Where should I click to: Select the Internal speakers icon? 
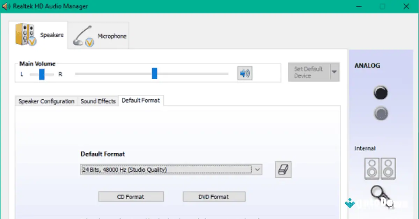point(380,169)
